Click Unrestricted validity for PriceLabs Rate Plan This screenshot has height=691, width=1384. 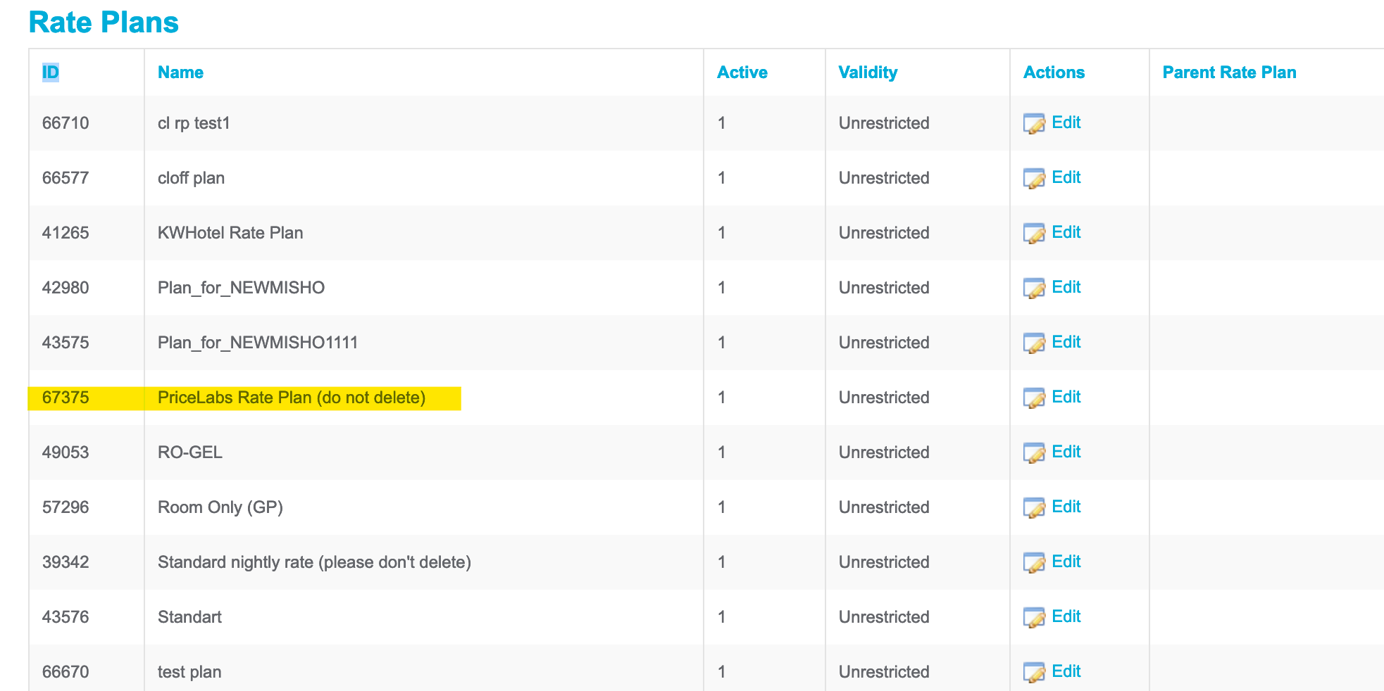884,398
